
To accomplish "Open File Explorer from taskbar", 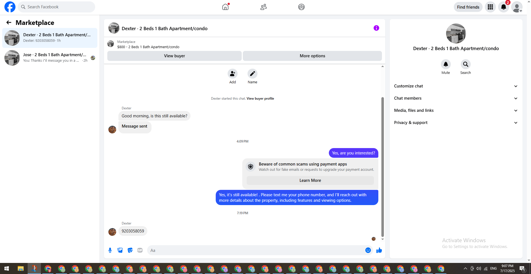I will pos(20,268).
